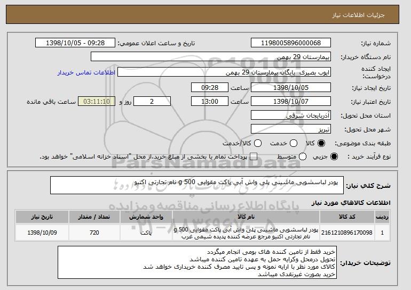Toggle the اسناد خزانه اسلامی payment checkbox
Screen dimensions: 411x290
pyautogui.click(x=254, y=156)
